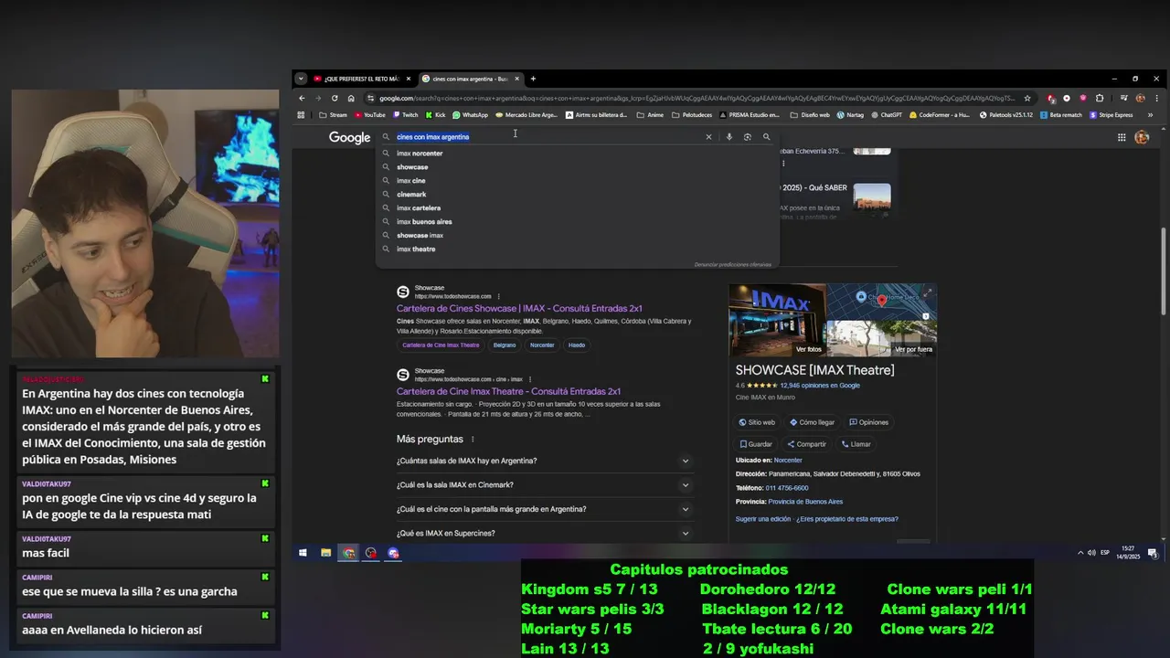Open Chrome extensions puzzle icon
1170x658 pixels.
coord(1100,98)
